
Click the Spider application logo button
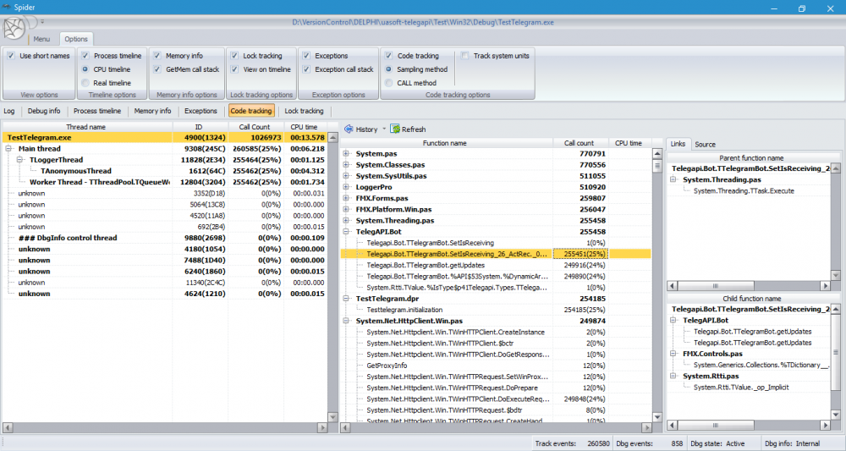pyautogui.click(x=14, y=28)
